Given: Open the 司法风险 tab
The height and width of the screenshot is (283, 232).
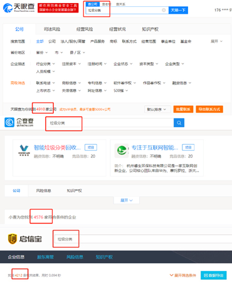Looking at the screenshot, I should (52, 29).
